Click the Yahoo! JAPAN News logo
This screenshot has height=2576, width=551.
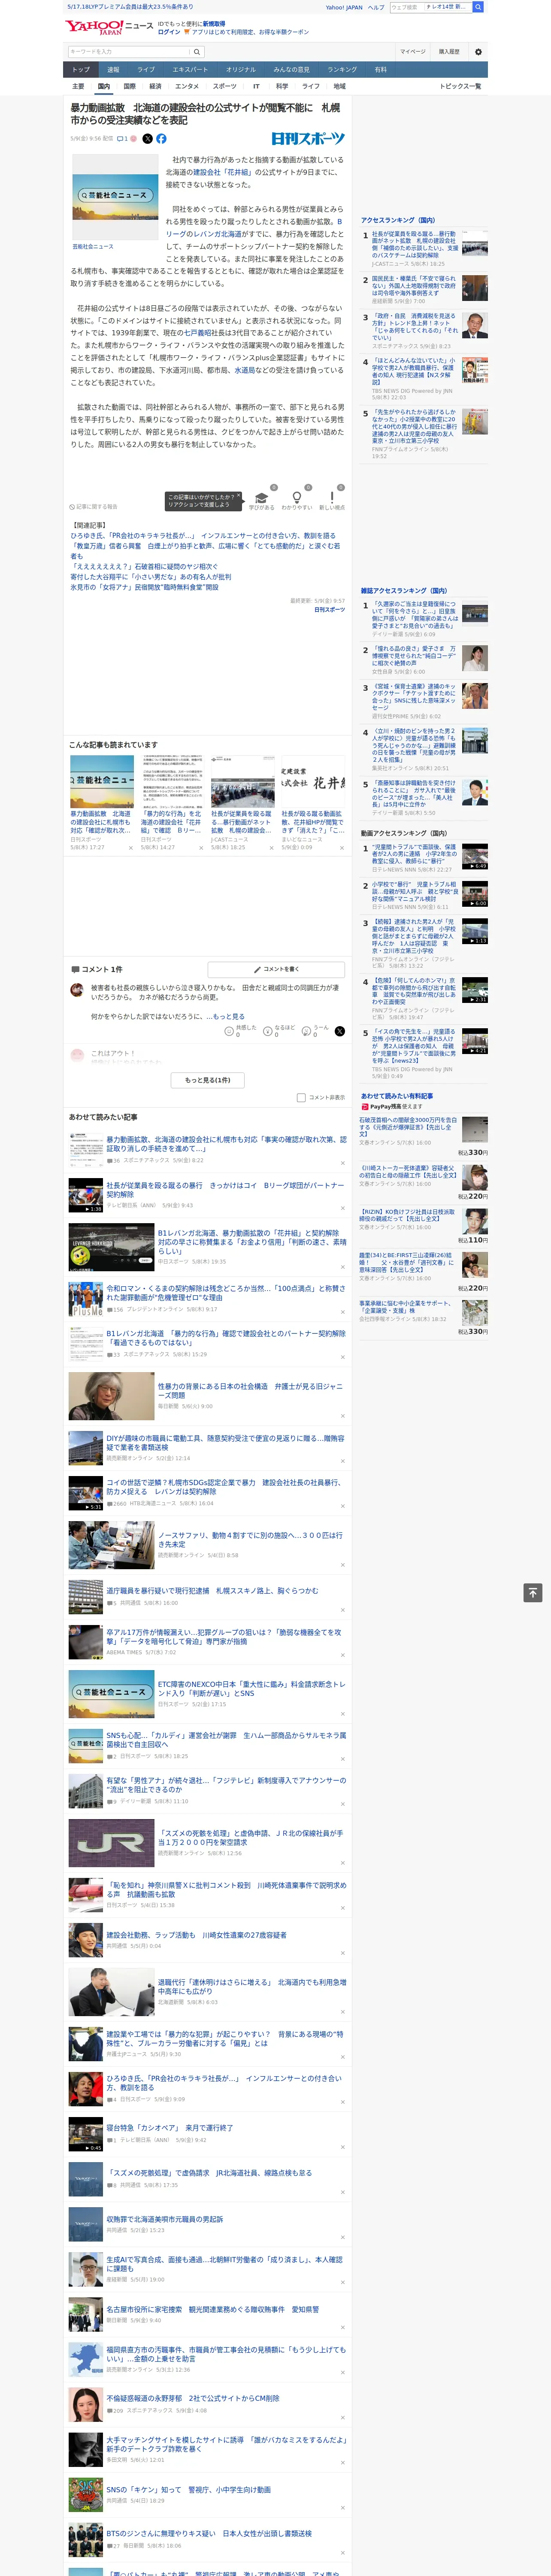[109, 26]
